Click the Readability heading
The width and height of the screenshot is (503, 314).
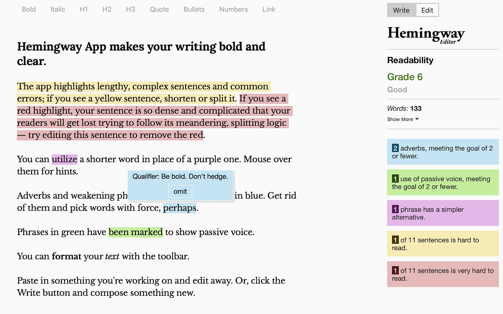(x=410, y=60)
